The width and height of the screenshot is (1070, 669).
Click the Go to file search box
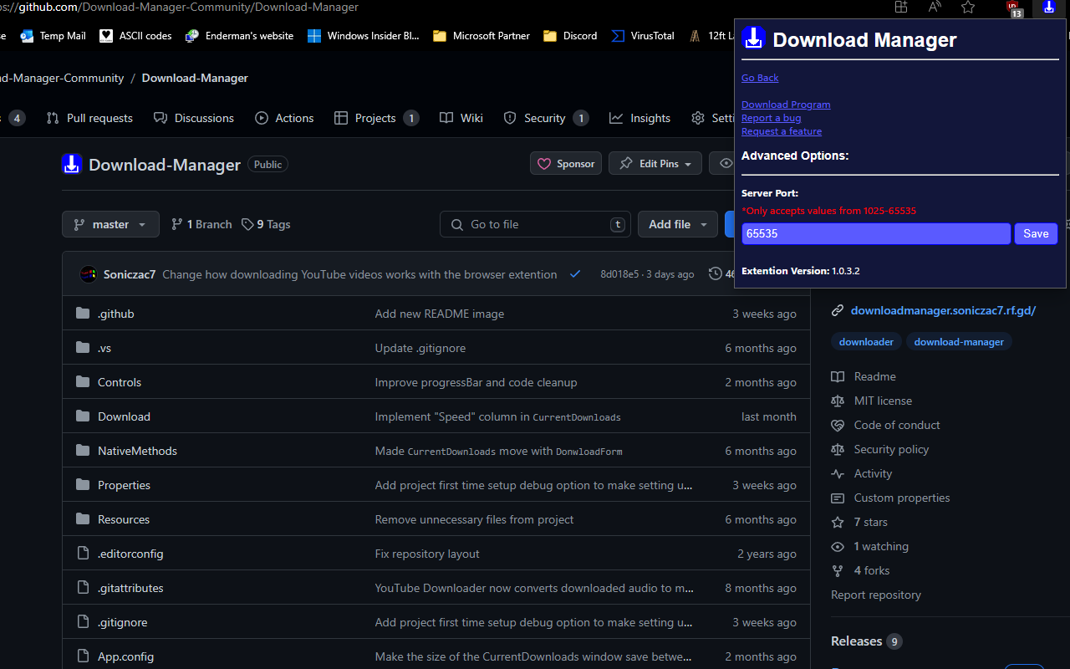pyautogui.click(x=536, y=224)
